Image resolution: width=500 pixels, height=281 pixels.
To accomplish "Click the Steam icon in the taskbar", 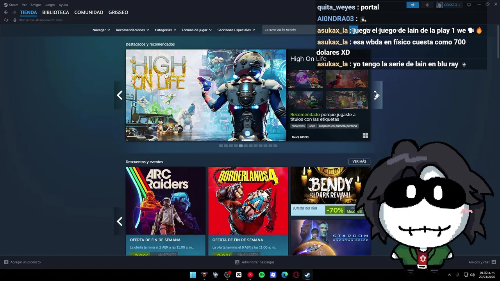I will click(308, 275).
